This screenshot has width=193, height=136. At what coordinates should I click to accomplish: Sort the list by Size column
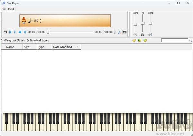(x=30, y=47)
